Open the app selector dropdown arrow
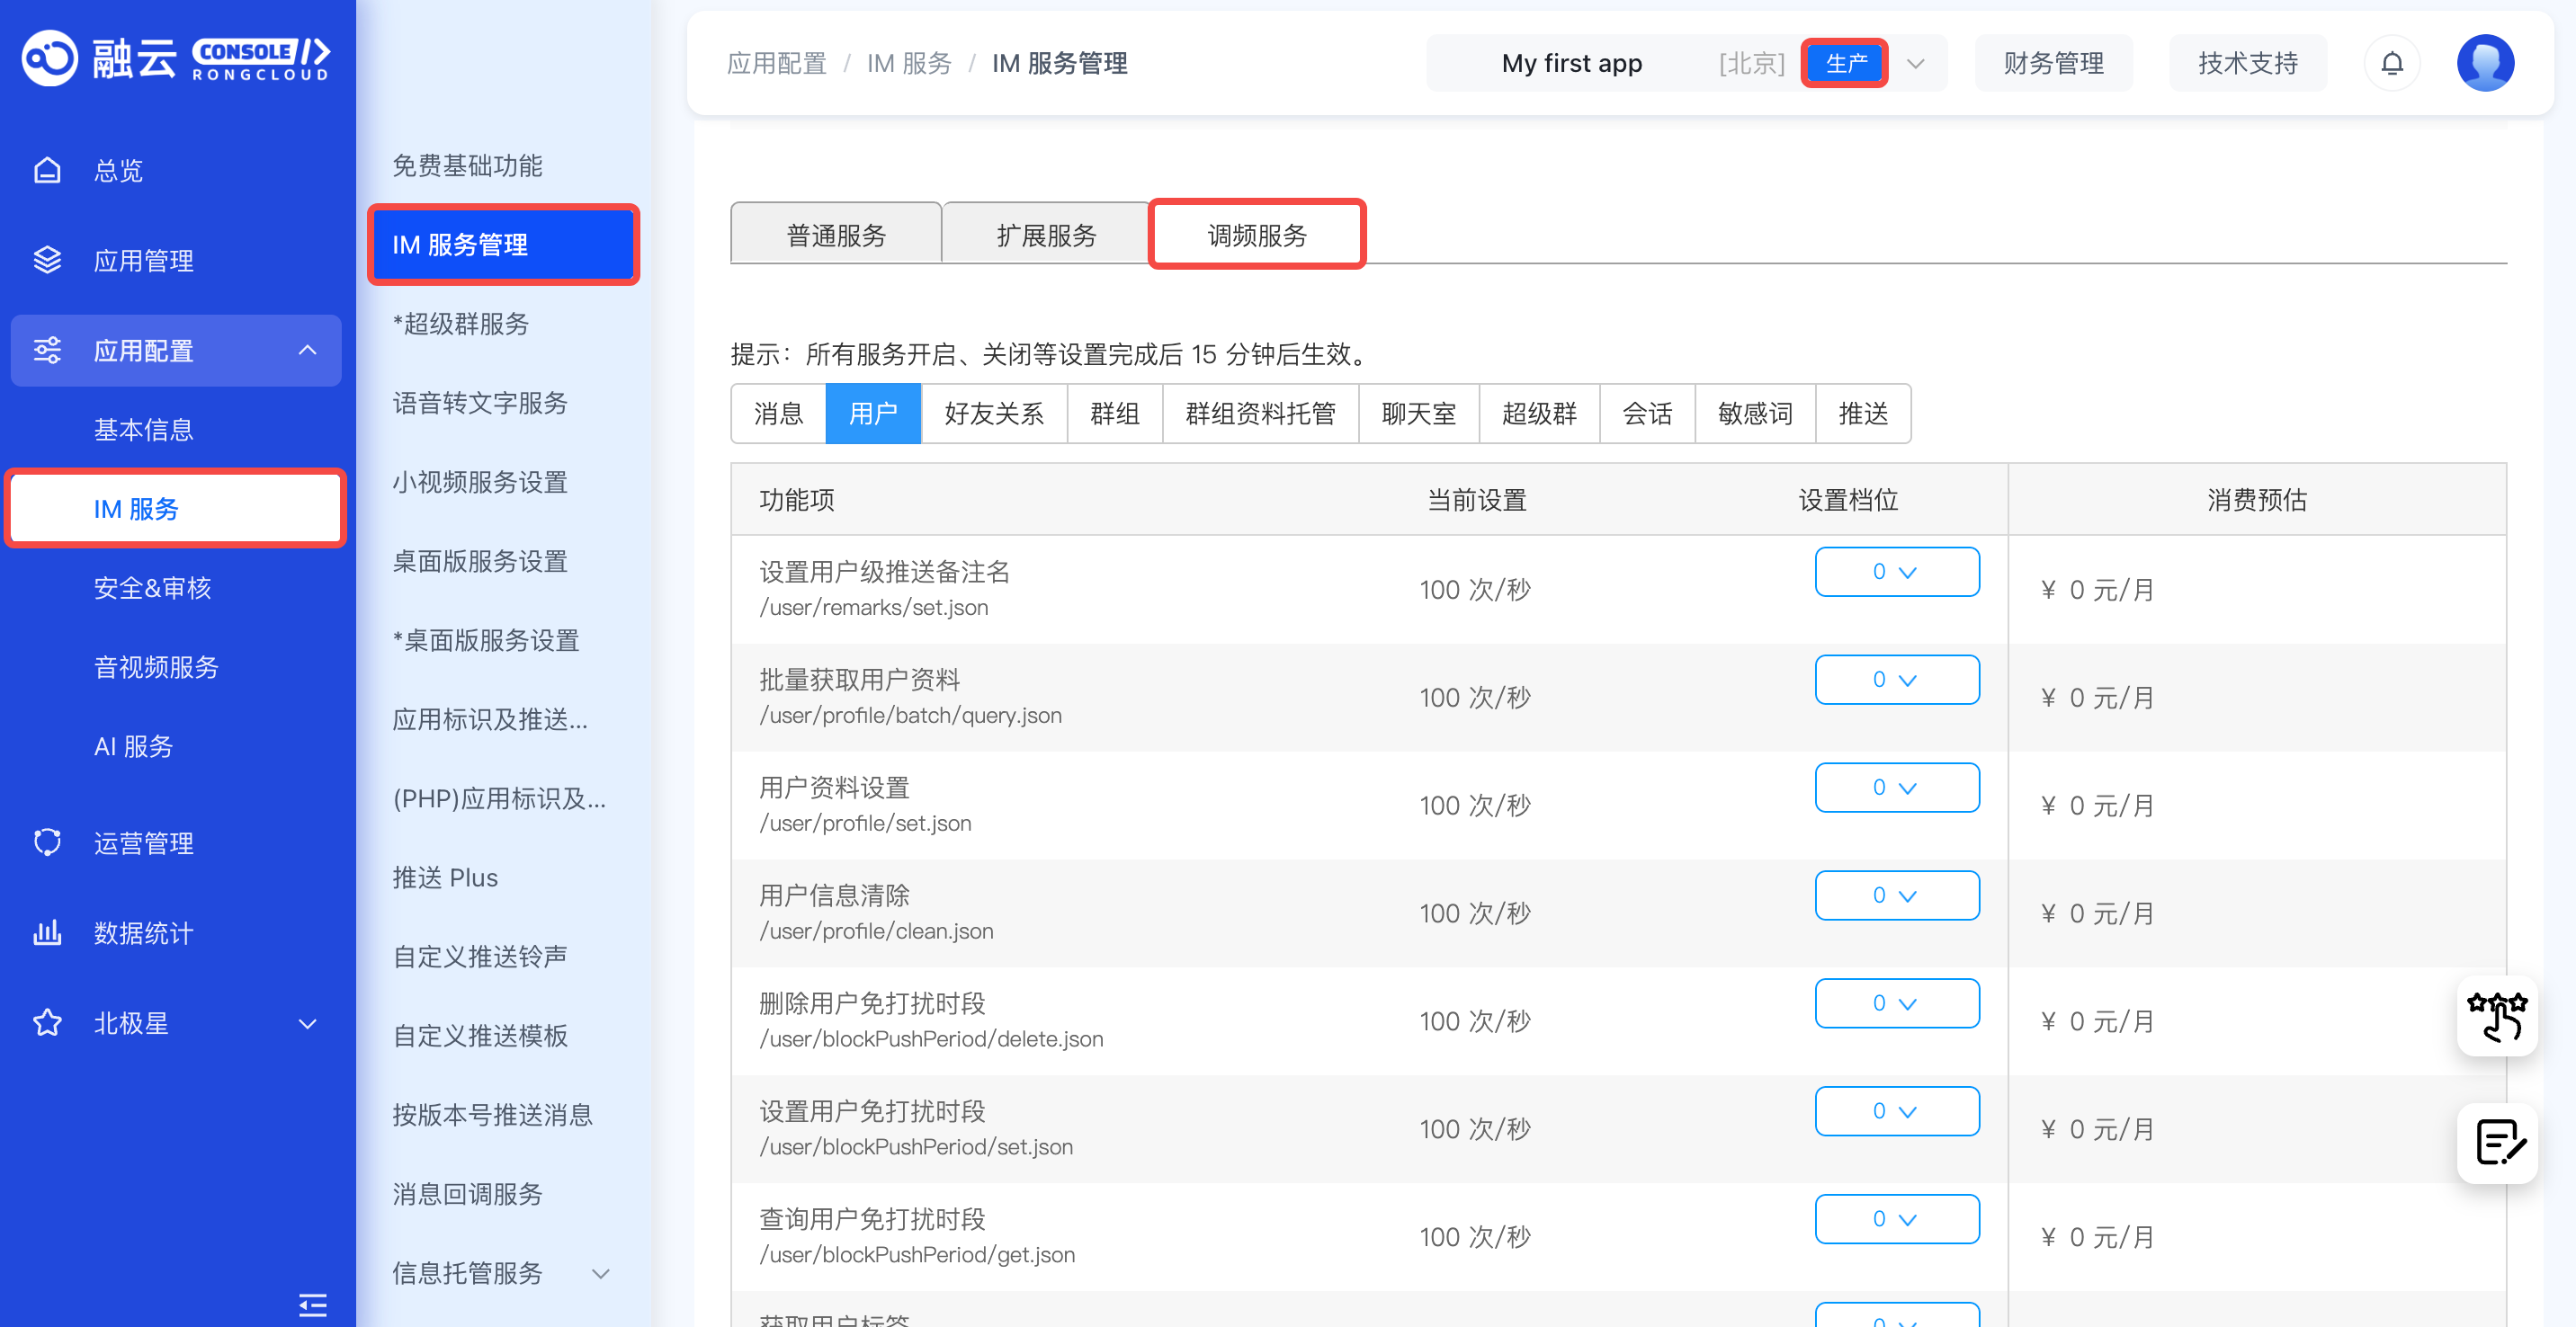 click(x=1915, y=64)
